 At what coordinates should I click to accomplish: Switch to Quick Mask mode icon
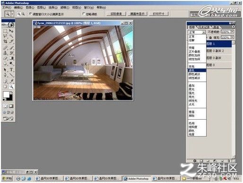tap(11, 106)
